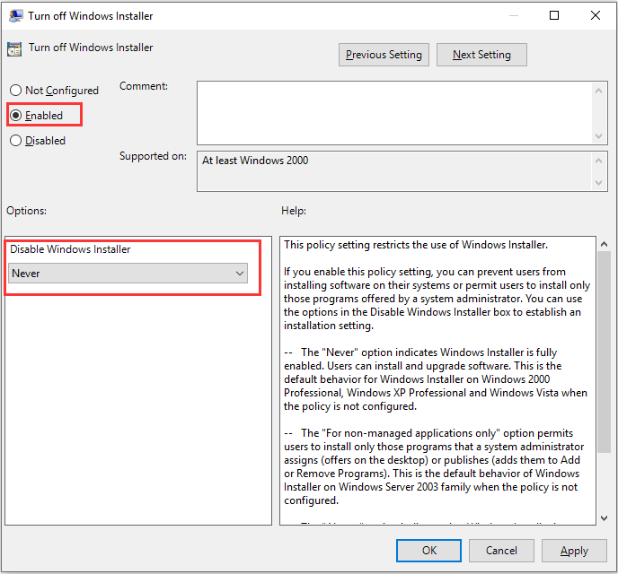Viewport: 618px width, 574px height.
Task: Click Help pane scroll down arrow
Action: (x=604, y=518)
